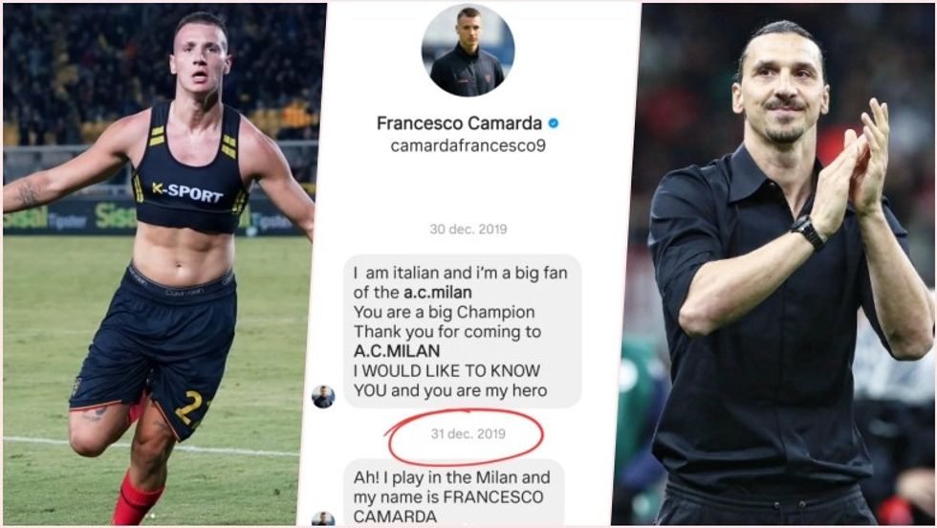Select the message bubble starting "Ah! I play"
Screen dimensions: 937x528
point(454,494)
